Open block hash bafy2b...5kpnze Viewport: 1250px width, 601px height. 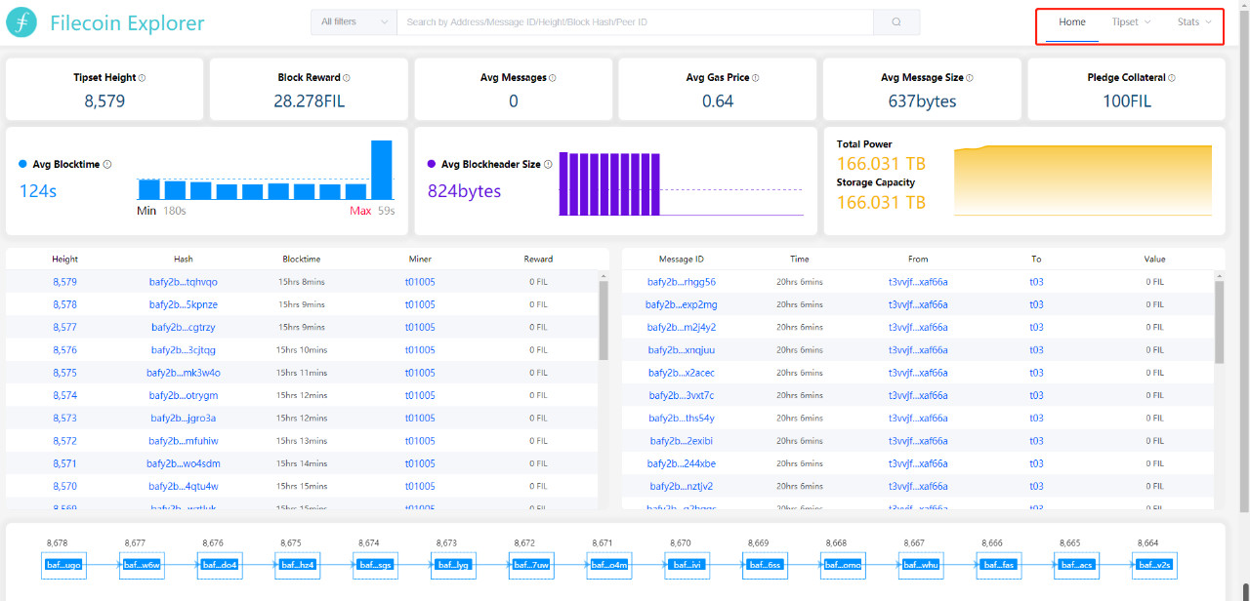(184, 304)
